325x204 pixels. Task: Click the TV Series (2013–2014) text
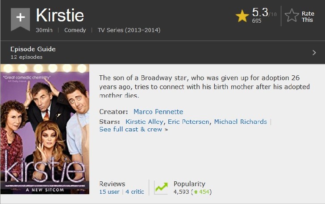[129, 30]
